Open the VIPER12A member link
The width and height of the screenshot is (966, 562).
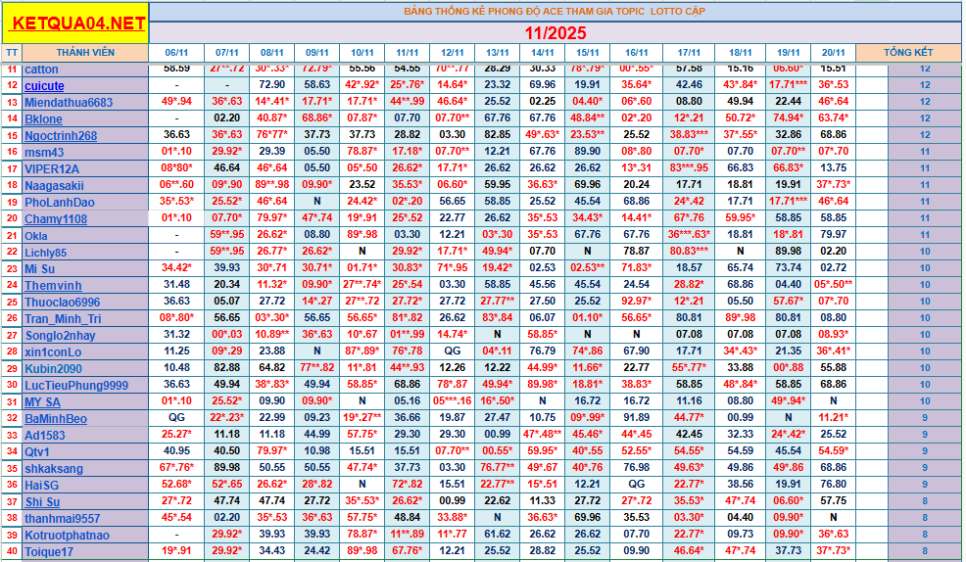click(x=52, y=169)
